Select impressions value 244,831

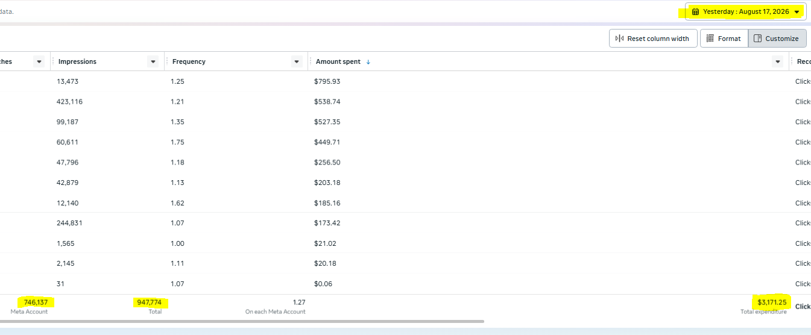tap(69, 223)
